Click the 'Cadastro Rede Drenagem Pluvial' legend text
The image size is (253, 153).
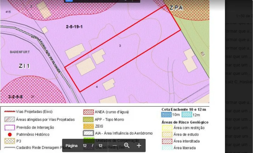44,147
